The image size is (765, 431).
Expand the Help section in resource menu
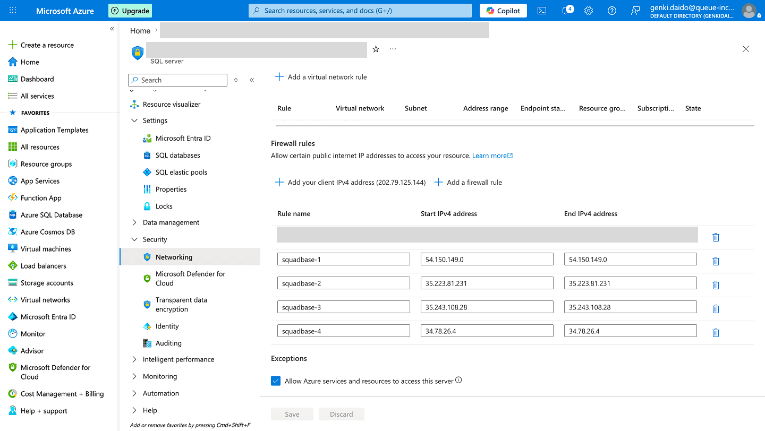point(134,410)
